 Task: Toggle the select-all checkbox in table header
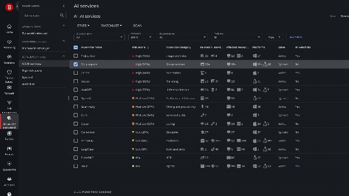click(x=76, y=47)
